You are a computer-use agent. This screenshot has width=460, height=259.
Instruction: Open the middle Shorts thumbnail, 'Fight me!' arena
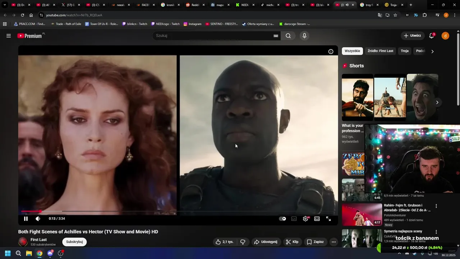[390, 97]
